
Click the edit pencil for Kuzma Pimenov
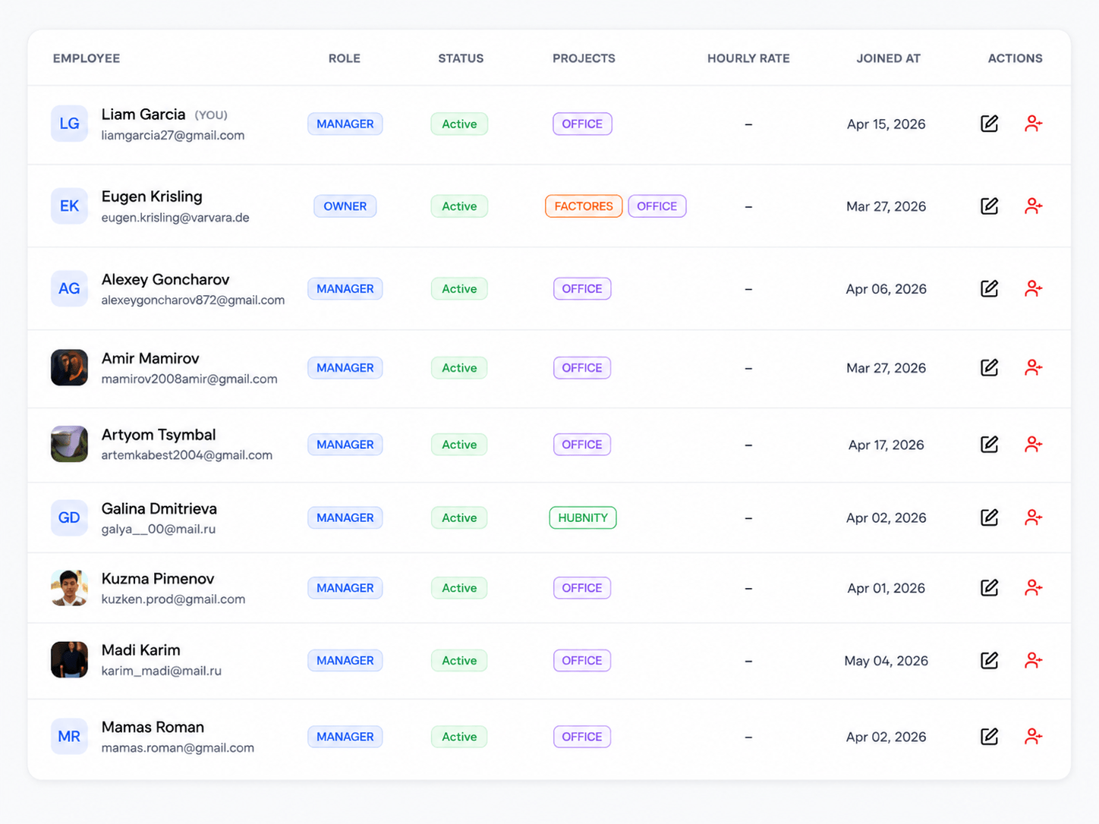[989, 587]
